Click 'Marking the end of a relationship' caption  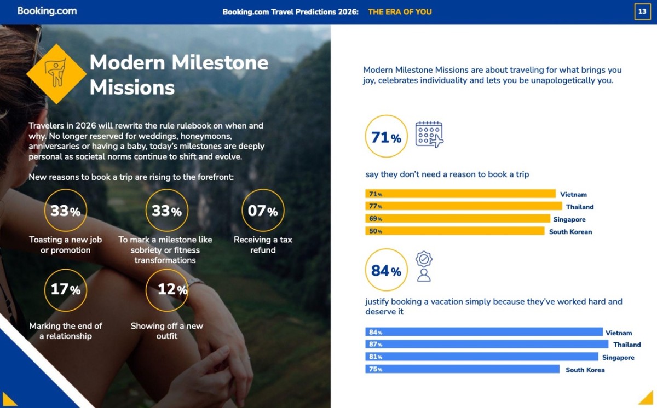click(x=66, y=331)
